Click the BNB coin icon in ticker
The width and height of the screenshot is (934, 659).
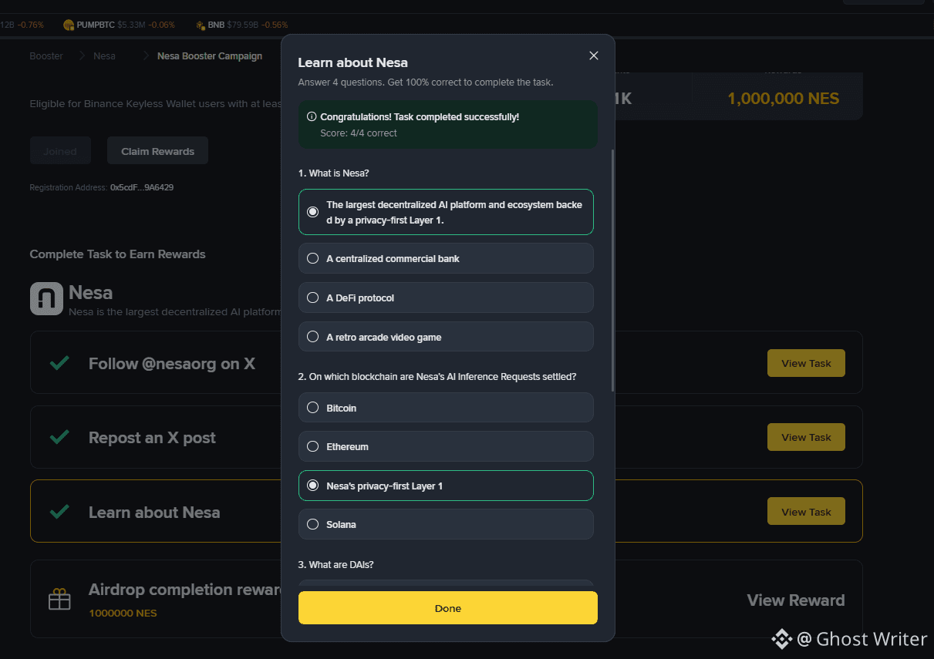point(200,25)
